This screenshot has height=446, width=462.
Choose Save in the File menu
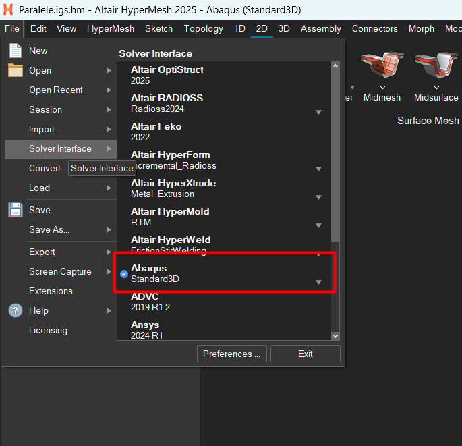[61, 210]
